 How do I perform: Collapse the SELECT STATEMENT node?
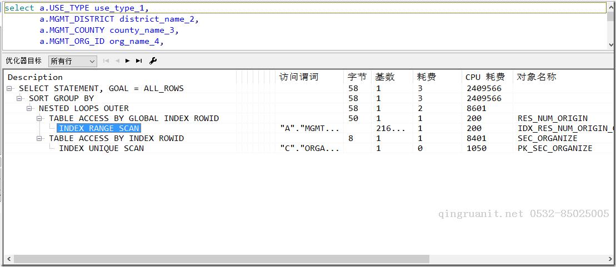coord(9,89)
